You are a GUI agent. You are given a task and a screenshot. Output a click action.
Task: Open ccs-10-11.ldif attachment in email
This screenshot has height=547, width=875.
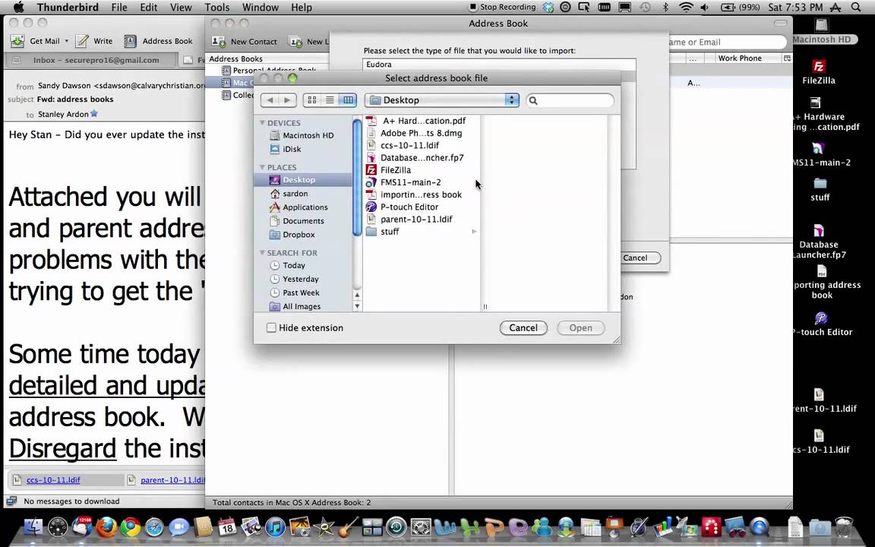[54, 480]
